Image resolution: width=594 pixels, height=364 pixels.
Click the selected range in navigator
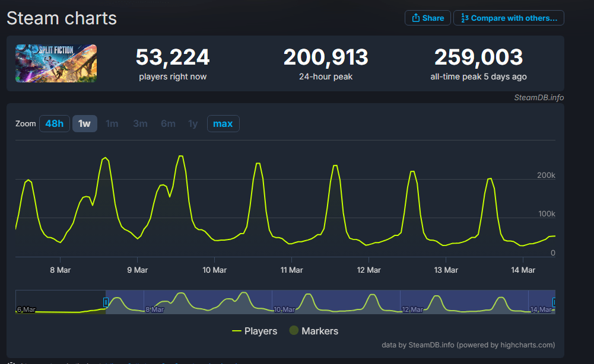coord(331,302)
